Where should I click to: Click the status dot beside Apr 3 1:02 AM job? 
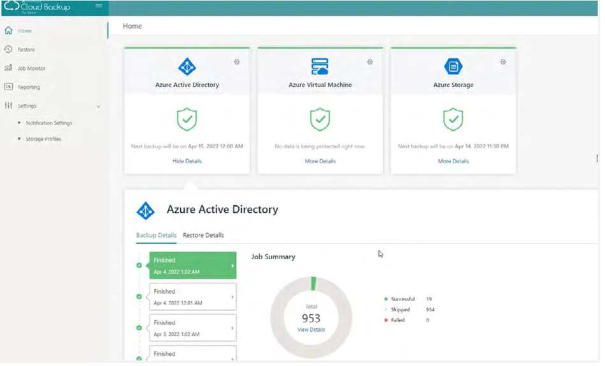pyautogui.click(x=139, y=329)
